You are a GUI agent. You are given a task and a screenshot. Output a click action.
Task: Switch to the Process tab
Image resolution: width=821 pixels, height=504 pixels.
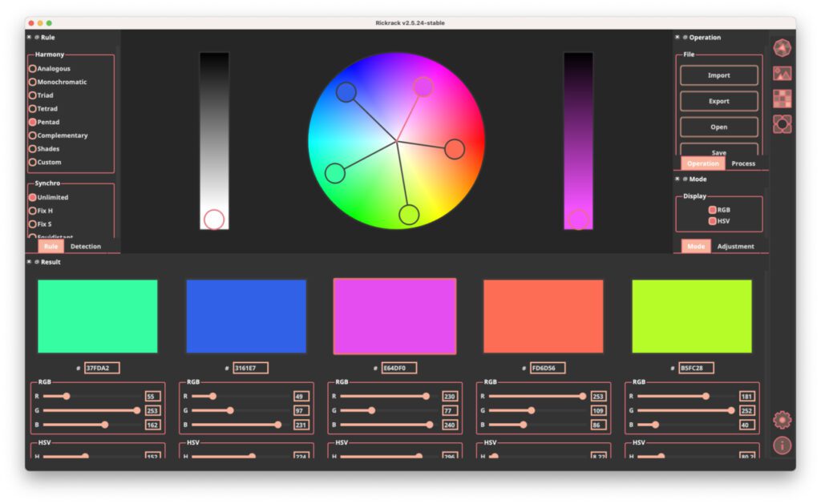click(743, 163)
